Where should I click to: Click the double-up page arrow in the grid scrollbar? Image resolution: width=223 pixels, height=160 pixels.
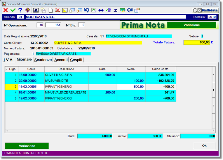pyautogui.click(x=213, y=90)
